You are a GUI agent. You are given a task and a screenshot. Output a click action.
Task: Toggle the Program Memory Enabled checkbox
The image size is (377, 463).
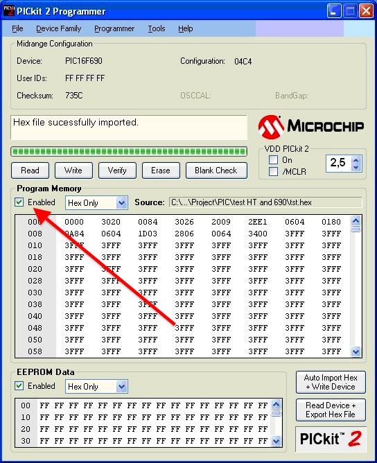(19, 202)
